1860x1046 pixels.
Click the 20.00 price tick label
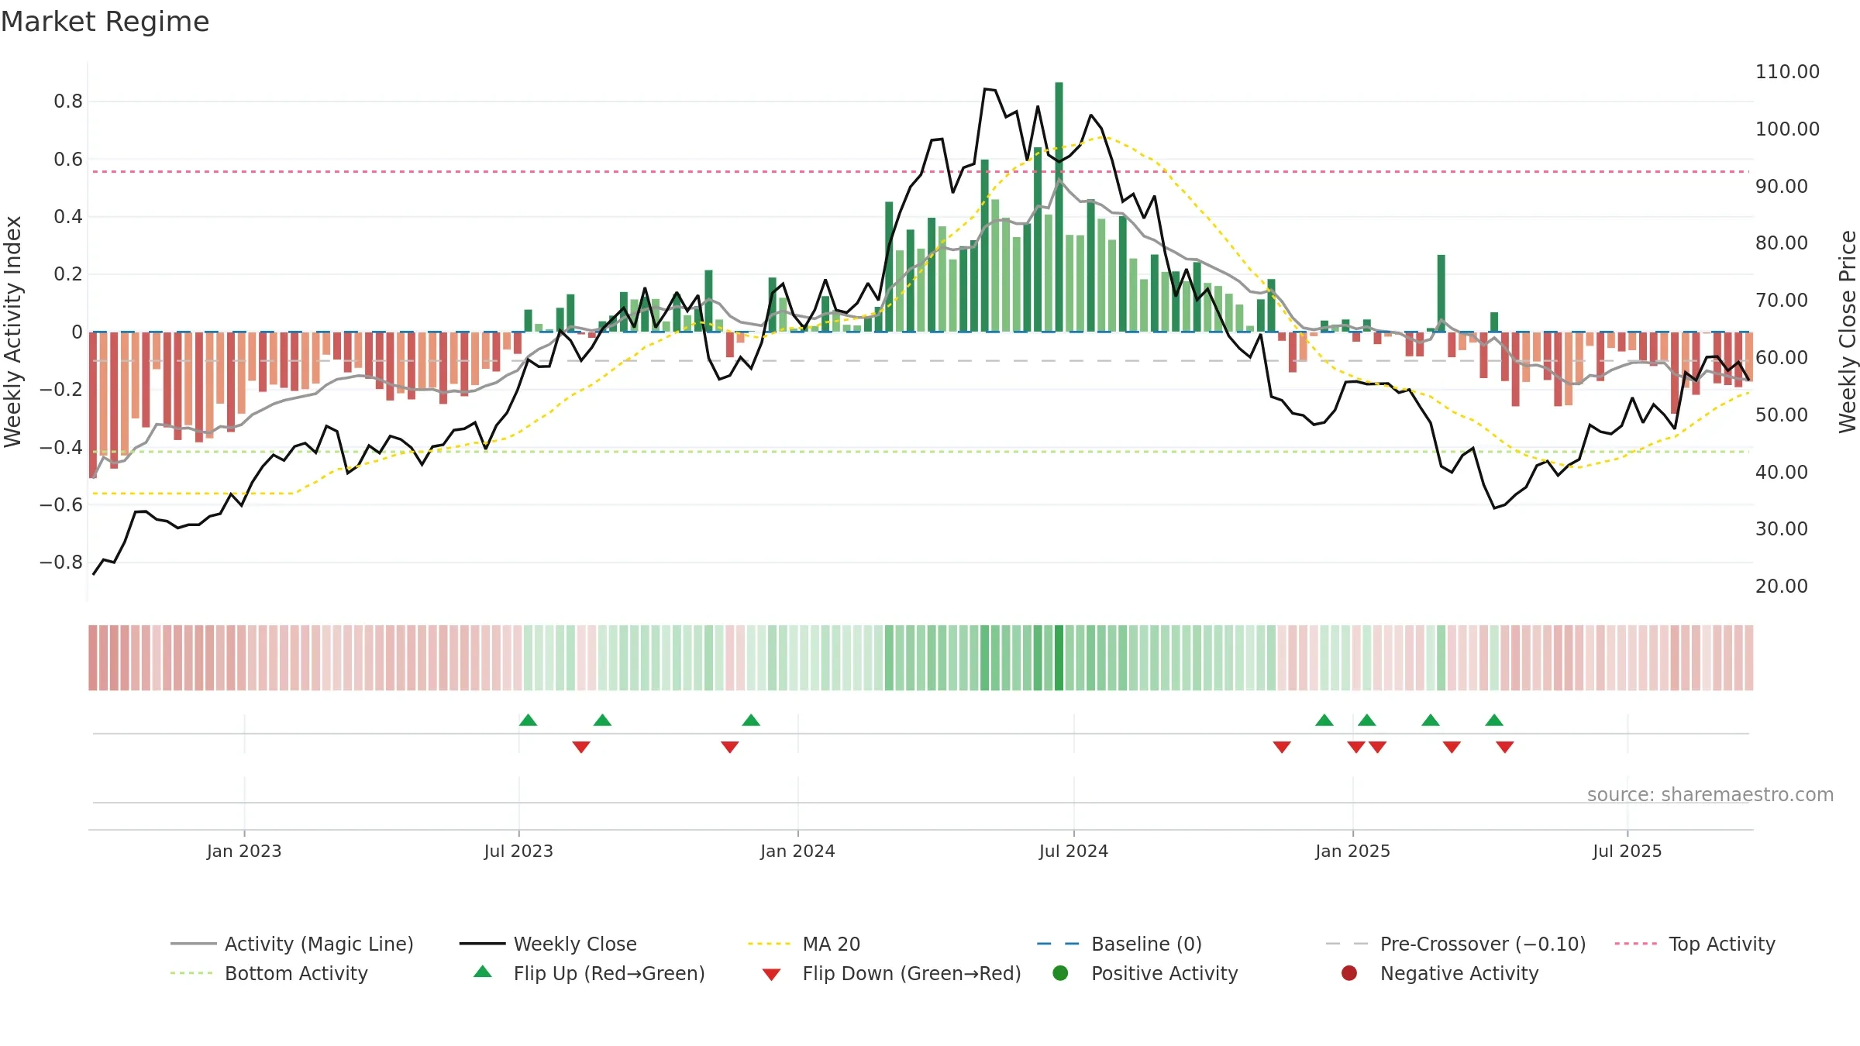tap(1782, 587)
